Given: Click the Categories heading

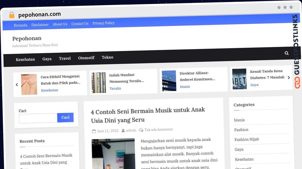Looking at the screenshot, I should tap(244, 105).
